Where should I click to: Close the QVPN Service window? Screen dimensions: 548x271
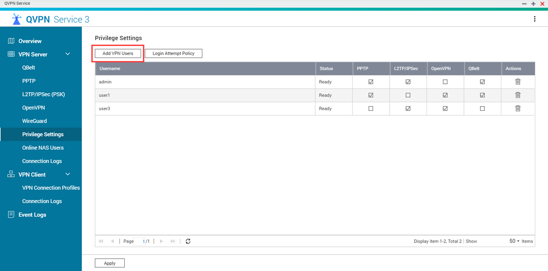tap(542, 3)
